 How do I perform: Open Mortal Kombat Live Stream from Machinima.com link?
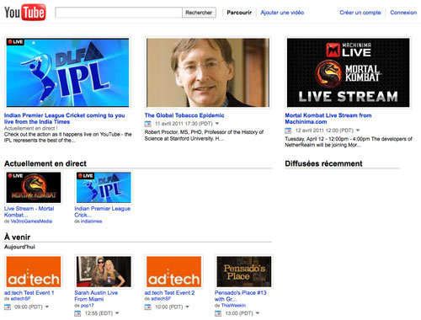(x=328, y=119)
